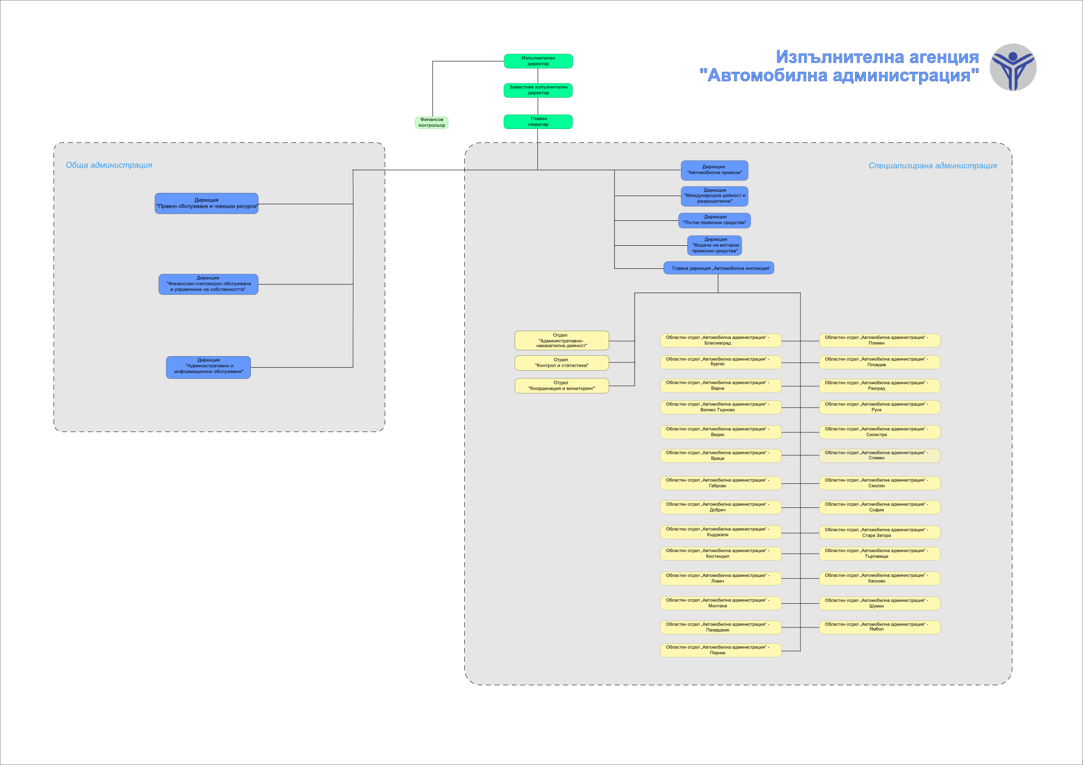Select the Изпълнителен директор box
Viewport: 1083px width, 765px height.
pyautogui.click(x=538, y=61)
